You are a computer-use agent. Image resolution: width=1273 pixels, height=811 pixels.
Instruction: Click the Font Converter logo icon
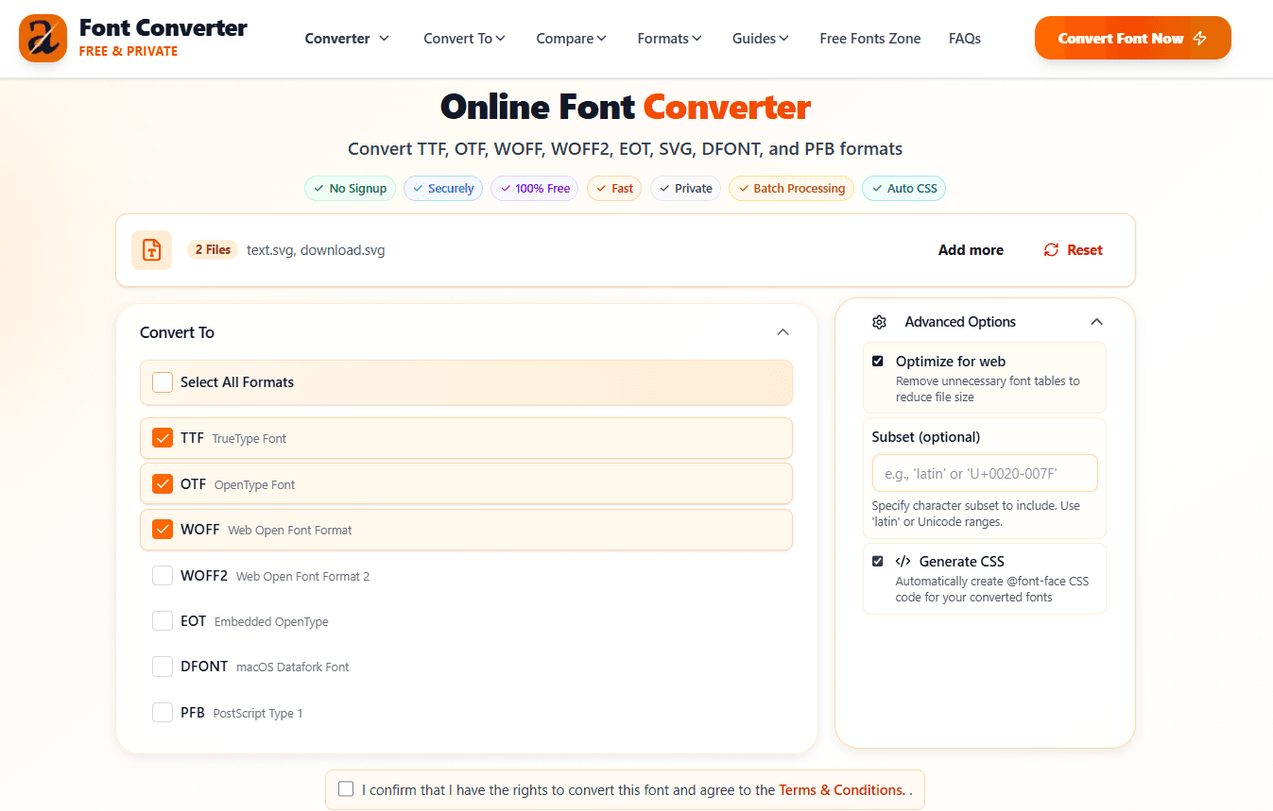[43, 39]
